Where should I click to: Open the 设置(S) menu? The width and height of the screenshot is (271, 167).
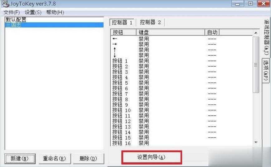pyautogui.click(x=33, y=12)
